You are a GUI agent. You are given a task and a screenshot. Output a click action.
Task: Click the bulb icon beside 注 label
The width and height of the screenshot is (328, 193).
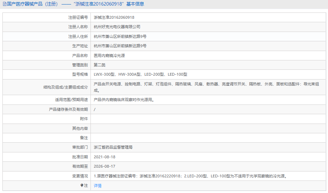(82, 185)
